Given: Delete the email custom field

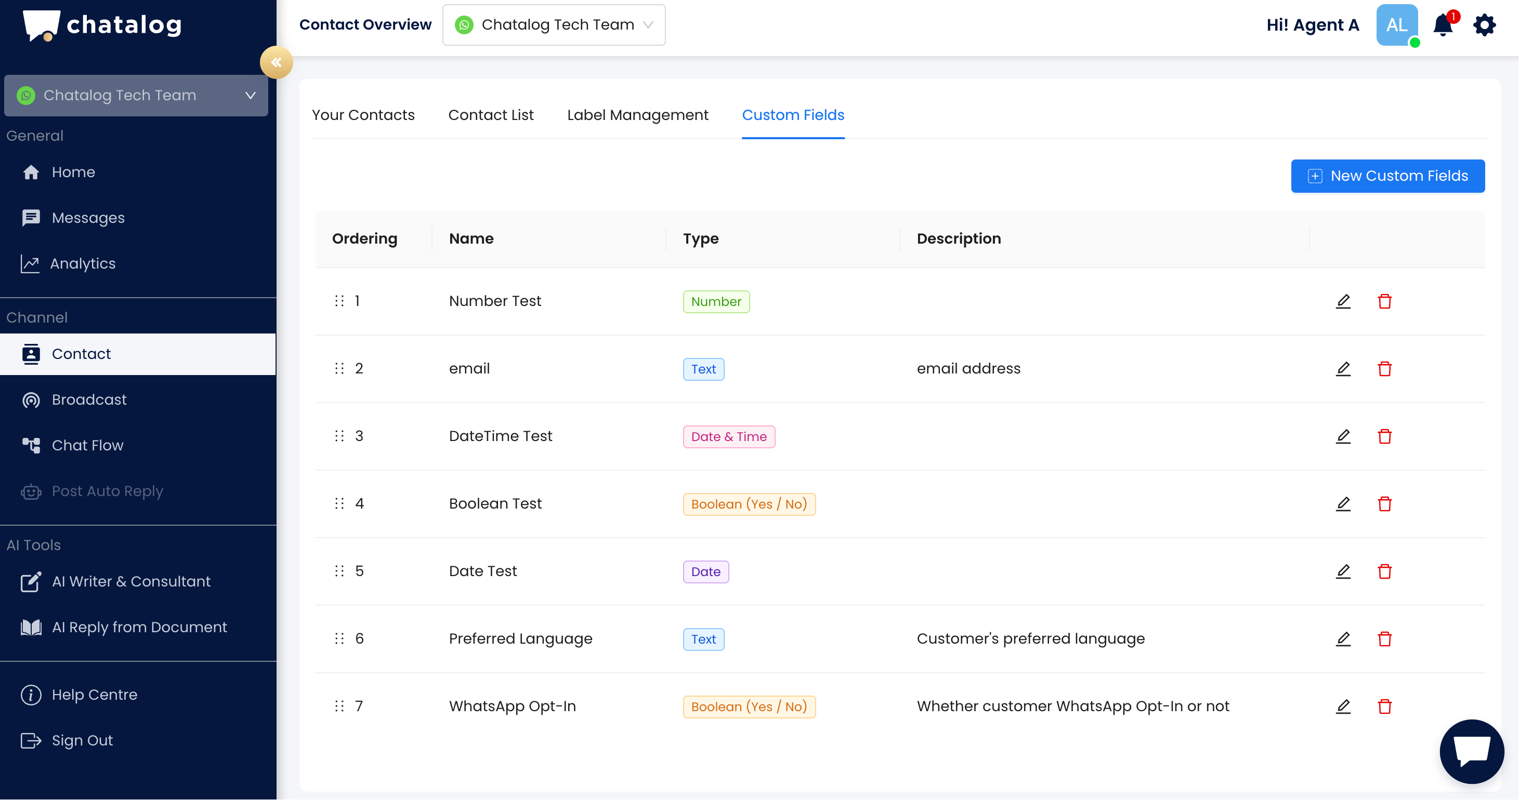Looking at the screenshot, I should pos(1384,369).
